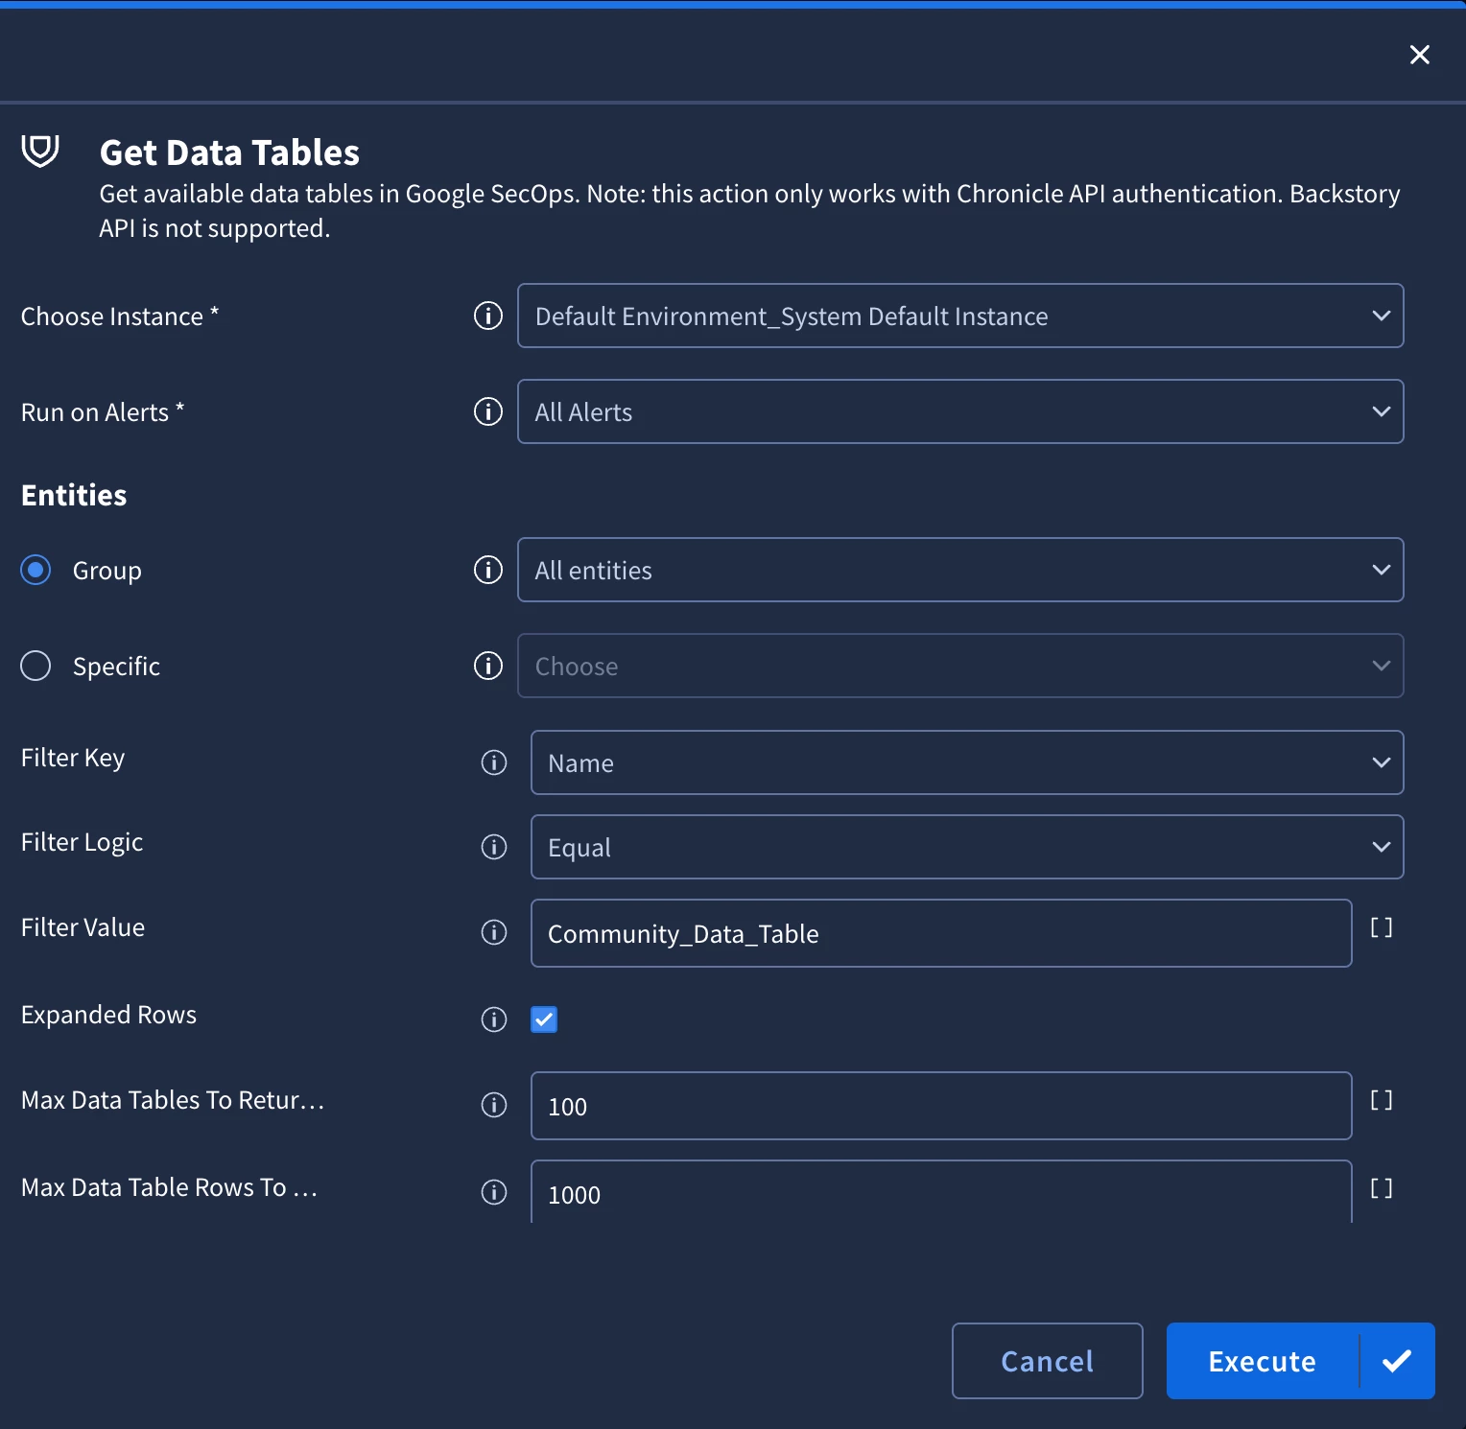This screenshot has height=1429, width=1466.
Task: Open the Filter Key Name dropdown
Action: pos(967,762)
